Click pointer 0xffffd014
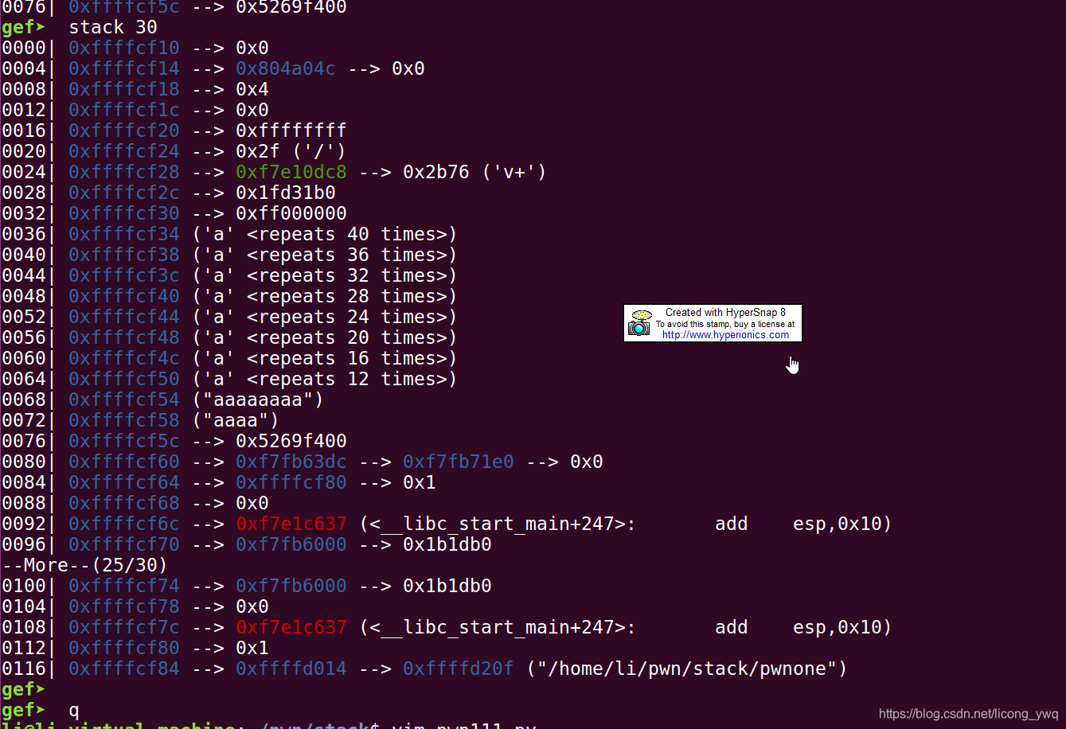The height and width of the screenshot is (729, 1066). 291,669
